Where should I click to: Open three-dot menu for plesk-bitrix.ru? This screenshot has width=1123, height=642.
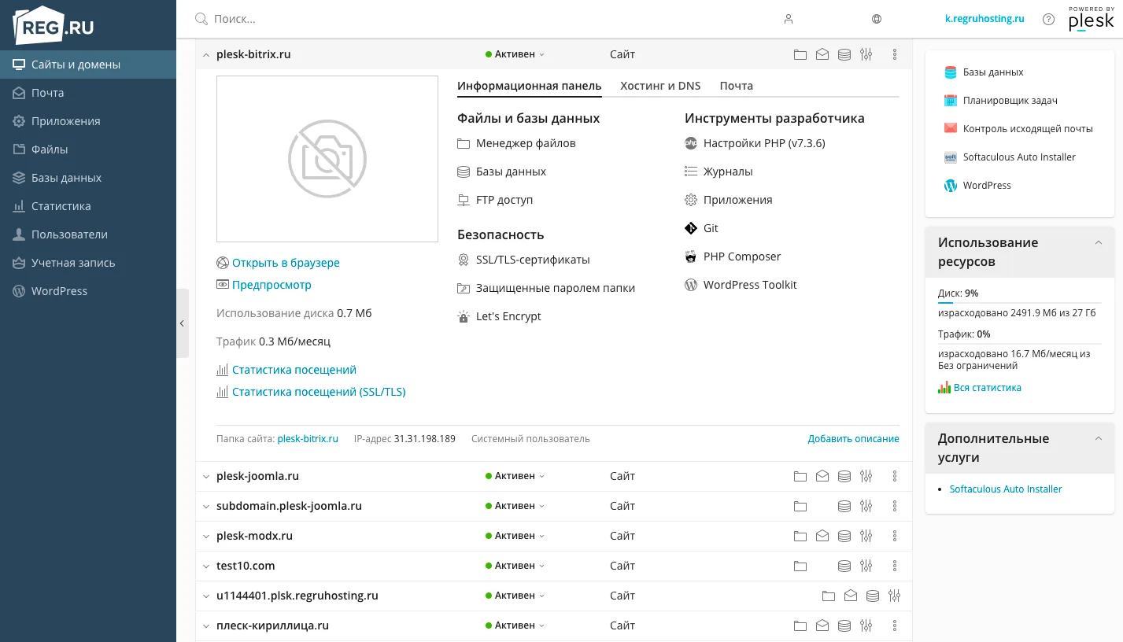895,54
